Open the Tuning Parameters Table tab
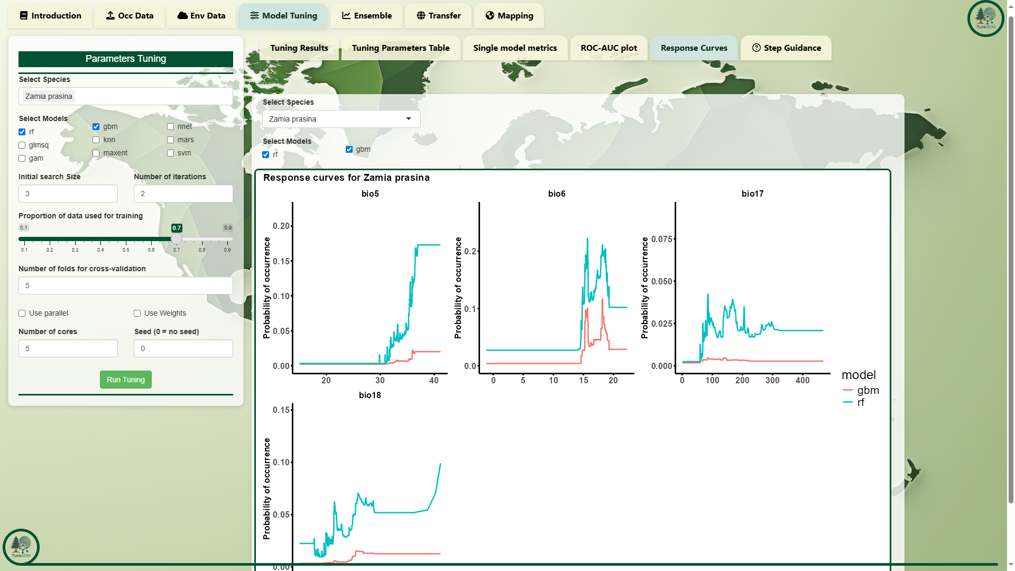1015x571 pixels. pyautogui.click(x=400, y=48)
